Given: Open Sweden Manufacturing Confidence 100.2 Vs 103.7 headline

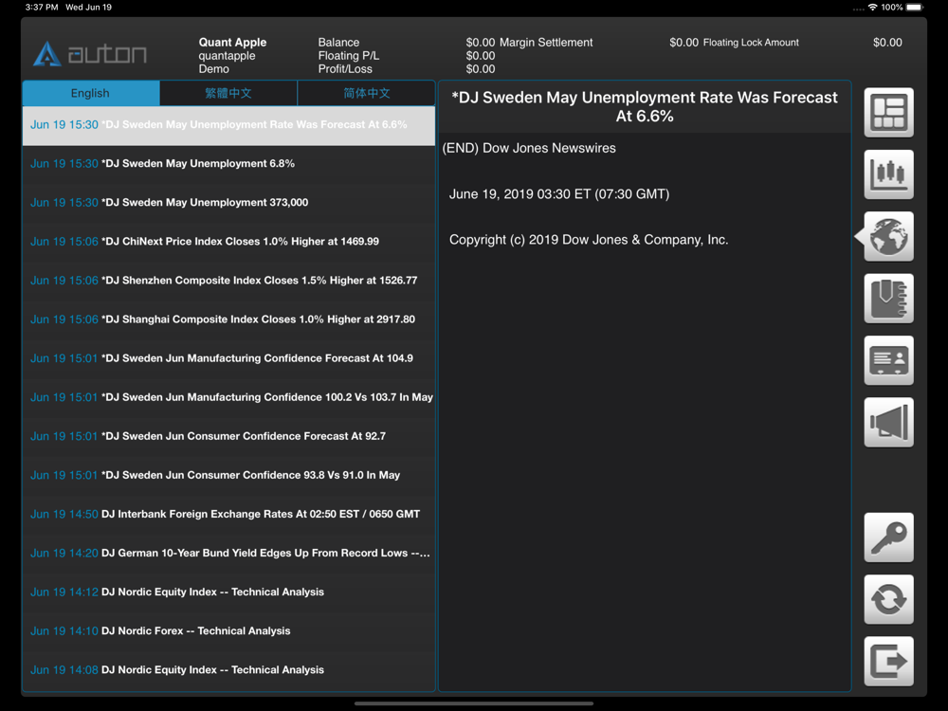Looking at the screenshot, I should click(x=228, y=398).
